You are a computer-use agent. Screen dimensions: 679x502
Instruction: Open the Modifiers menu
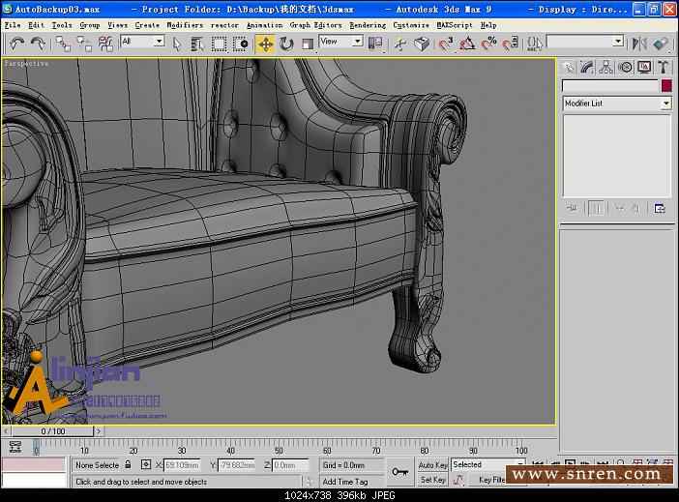pos(185,25)
